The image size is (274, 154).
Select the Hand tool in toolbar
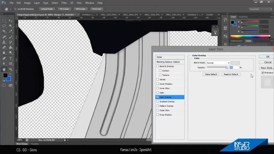[x=4, y=69]
